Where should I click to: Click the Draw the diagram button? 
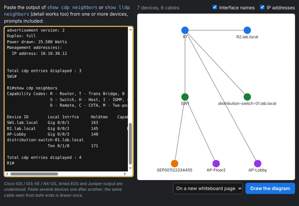[270, 188]
